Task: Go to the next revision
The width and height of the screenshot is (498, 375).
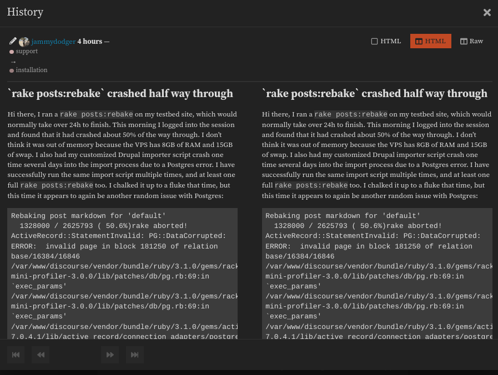Action: point(110,354)
